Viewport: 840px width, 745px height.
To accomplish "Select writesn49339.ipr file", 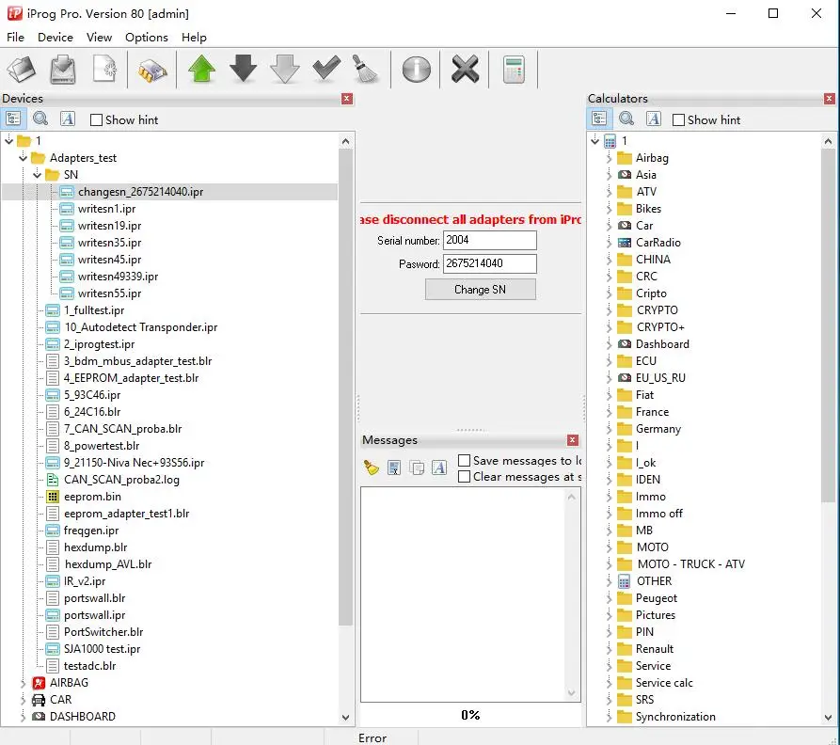I will [x=118, y=277].
